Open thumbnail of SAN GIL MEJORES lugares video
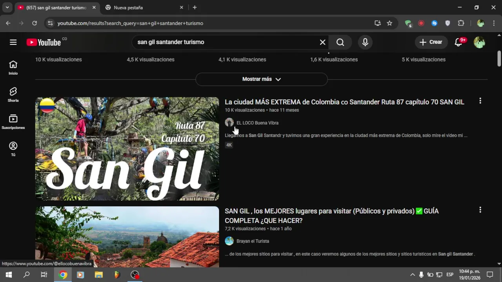The height and width of the screenshot is (282, 502). (127, 237)
